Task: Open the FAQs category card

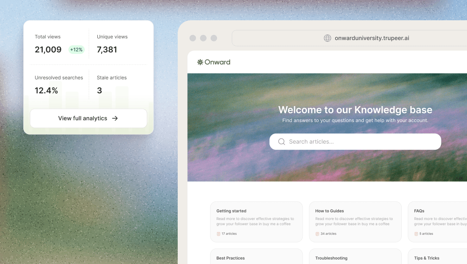Action: click(437, 222)
